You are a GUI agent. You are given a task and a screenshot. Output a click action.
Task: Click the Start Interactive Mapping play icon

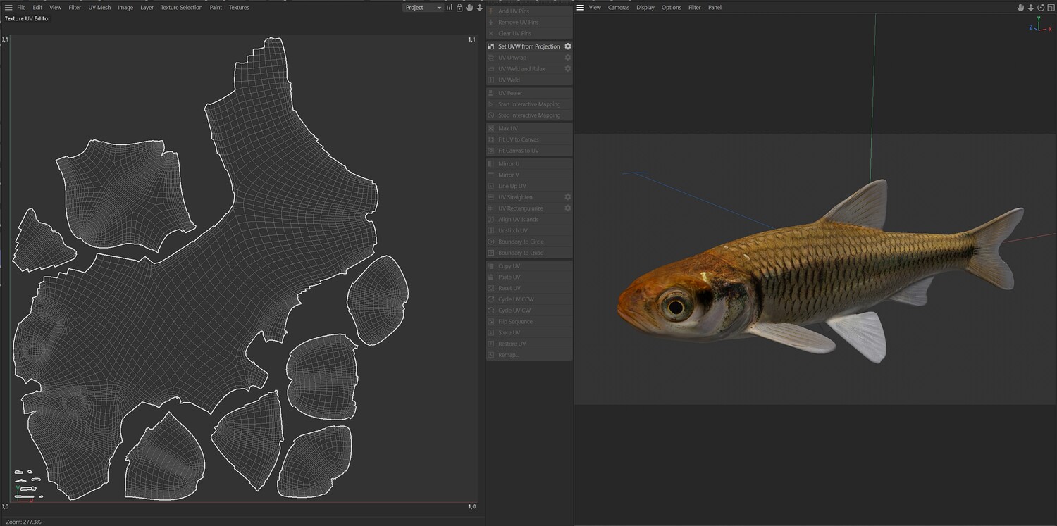[491, 104]
